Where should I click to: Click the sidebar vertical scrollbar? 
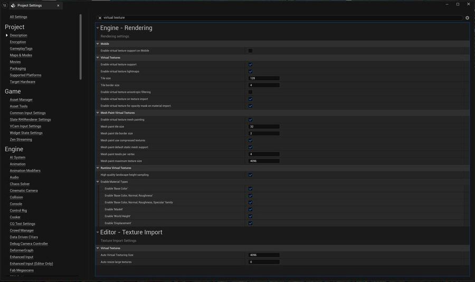[81, 47]
